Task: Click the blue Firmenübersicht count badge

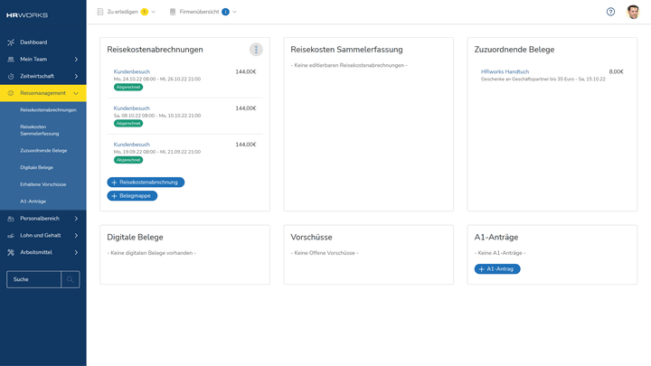Action: coord(225,12)
